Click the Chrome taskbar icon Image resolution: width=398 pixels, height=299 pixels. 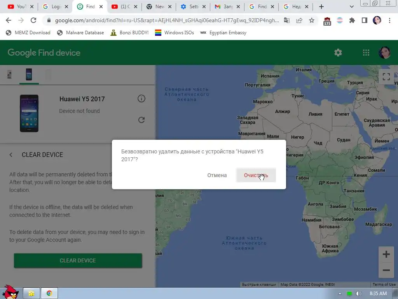pyautogui.click(x=49, y=294)
